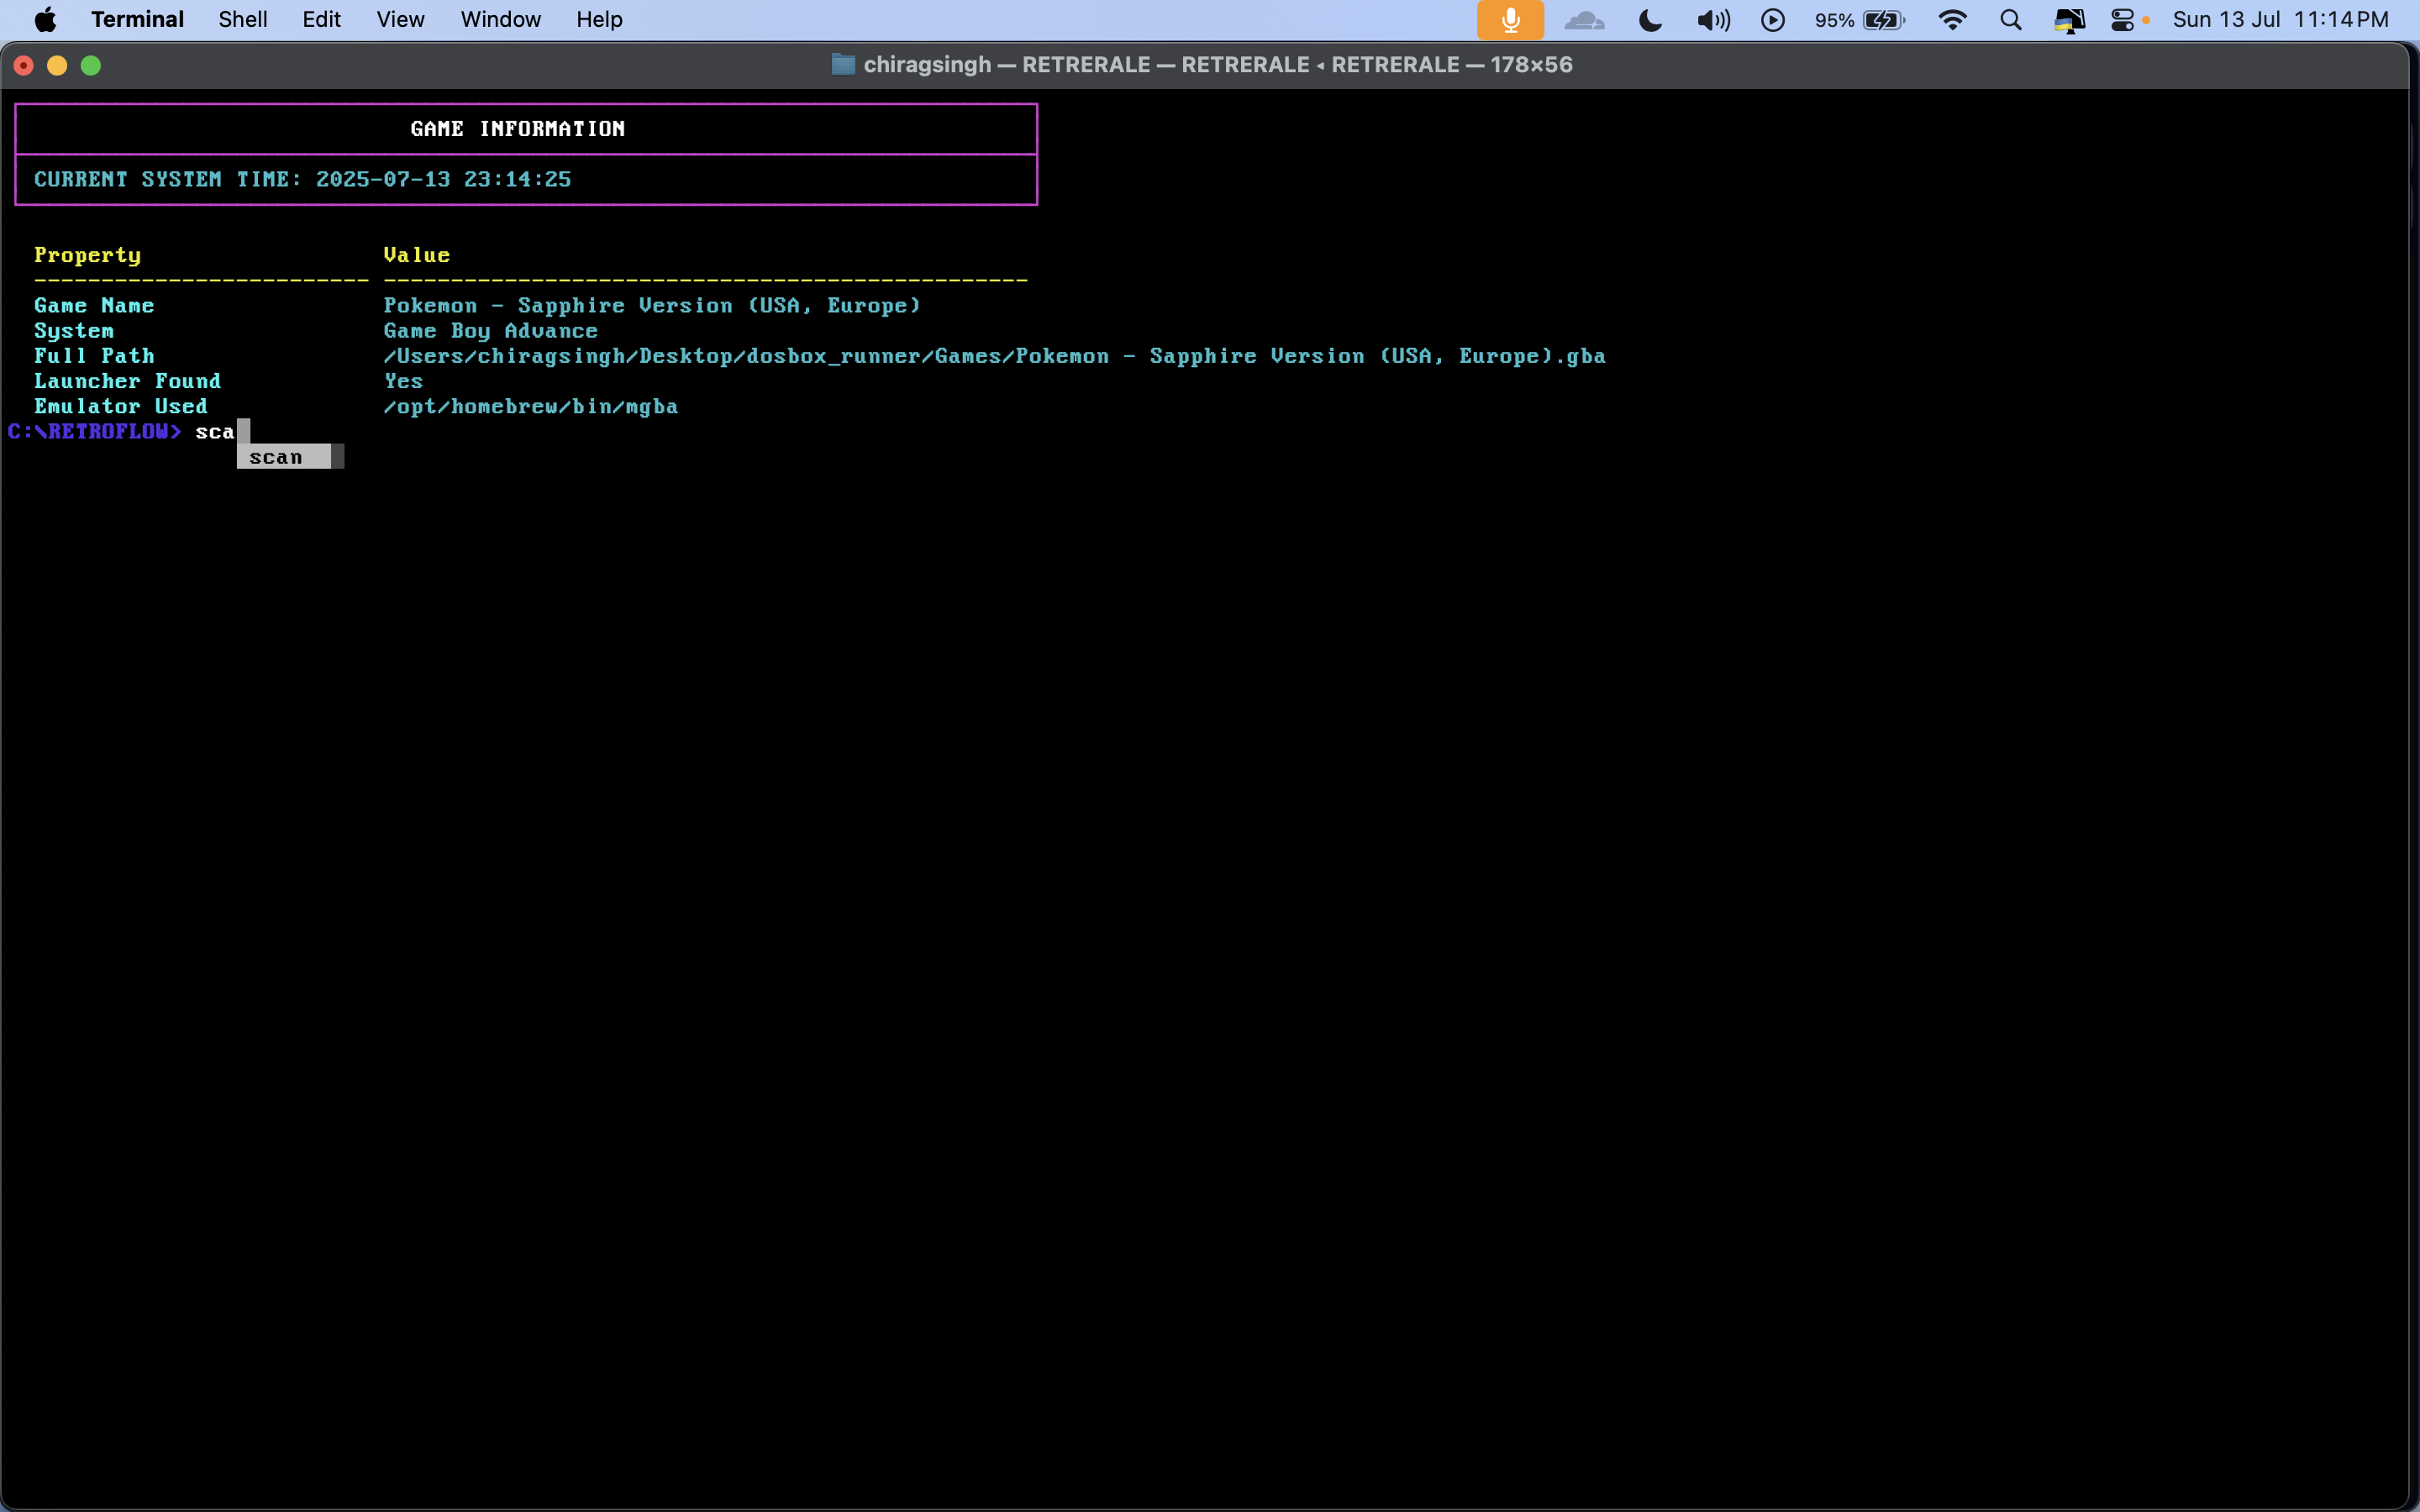
Task: Select the 'scan' autocomplete suggestion
Action: tap(277, 457)
